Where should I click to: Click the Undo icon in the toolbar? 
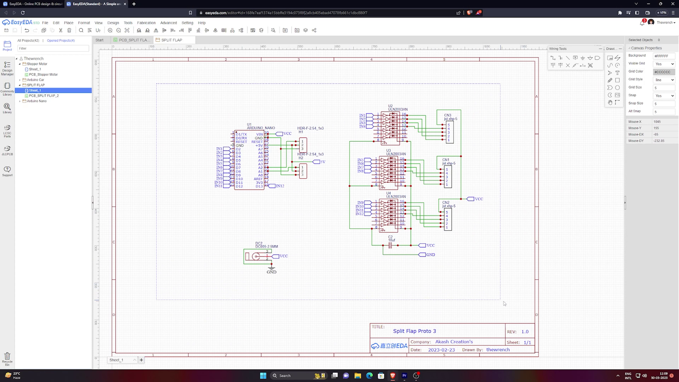(26, 30)
